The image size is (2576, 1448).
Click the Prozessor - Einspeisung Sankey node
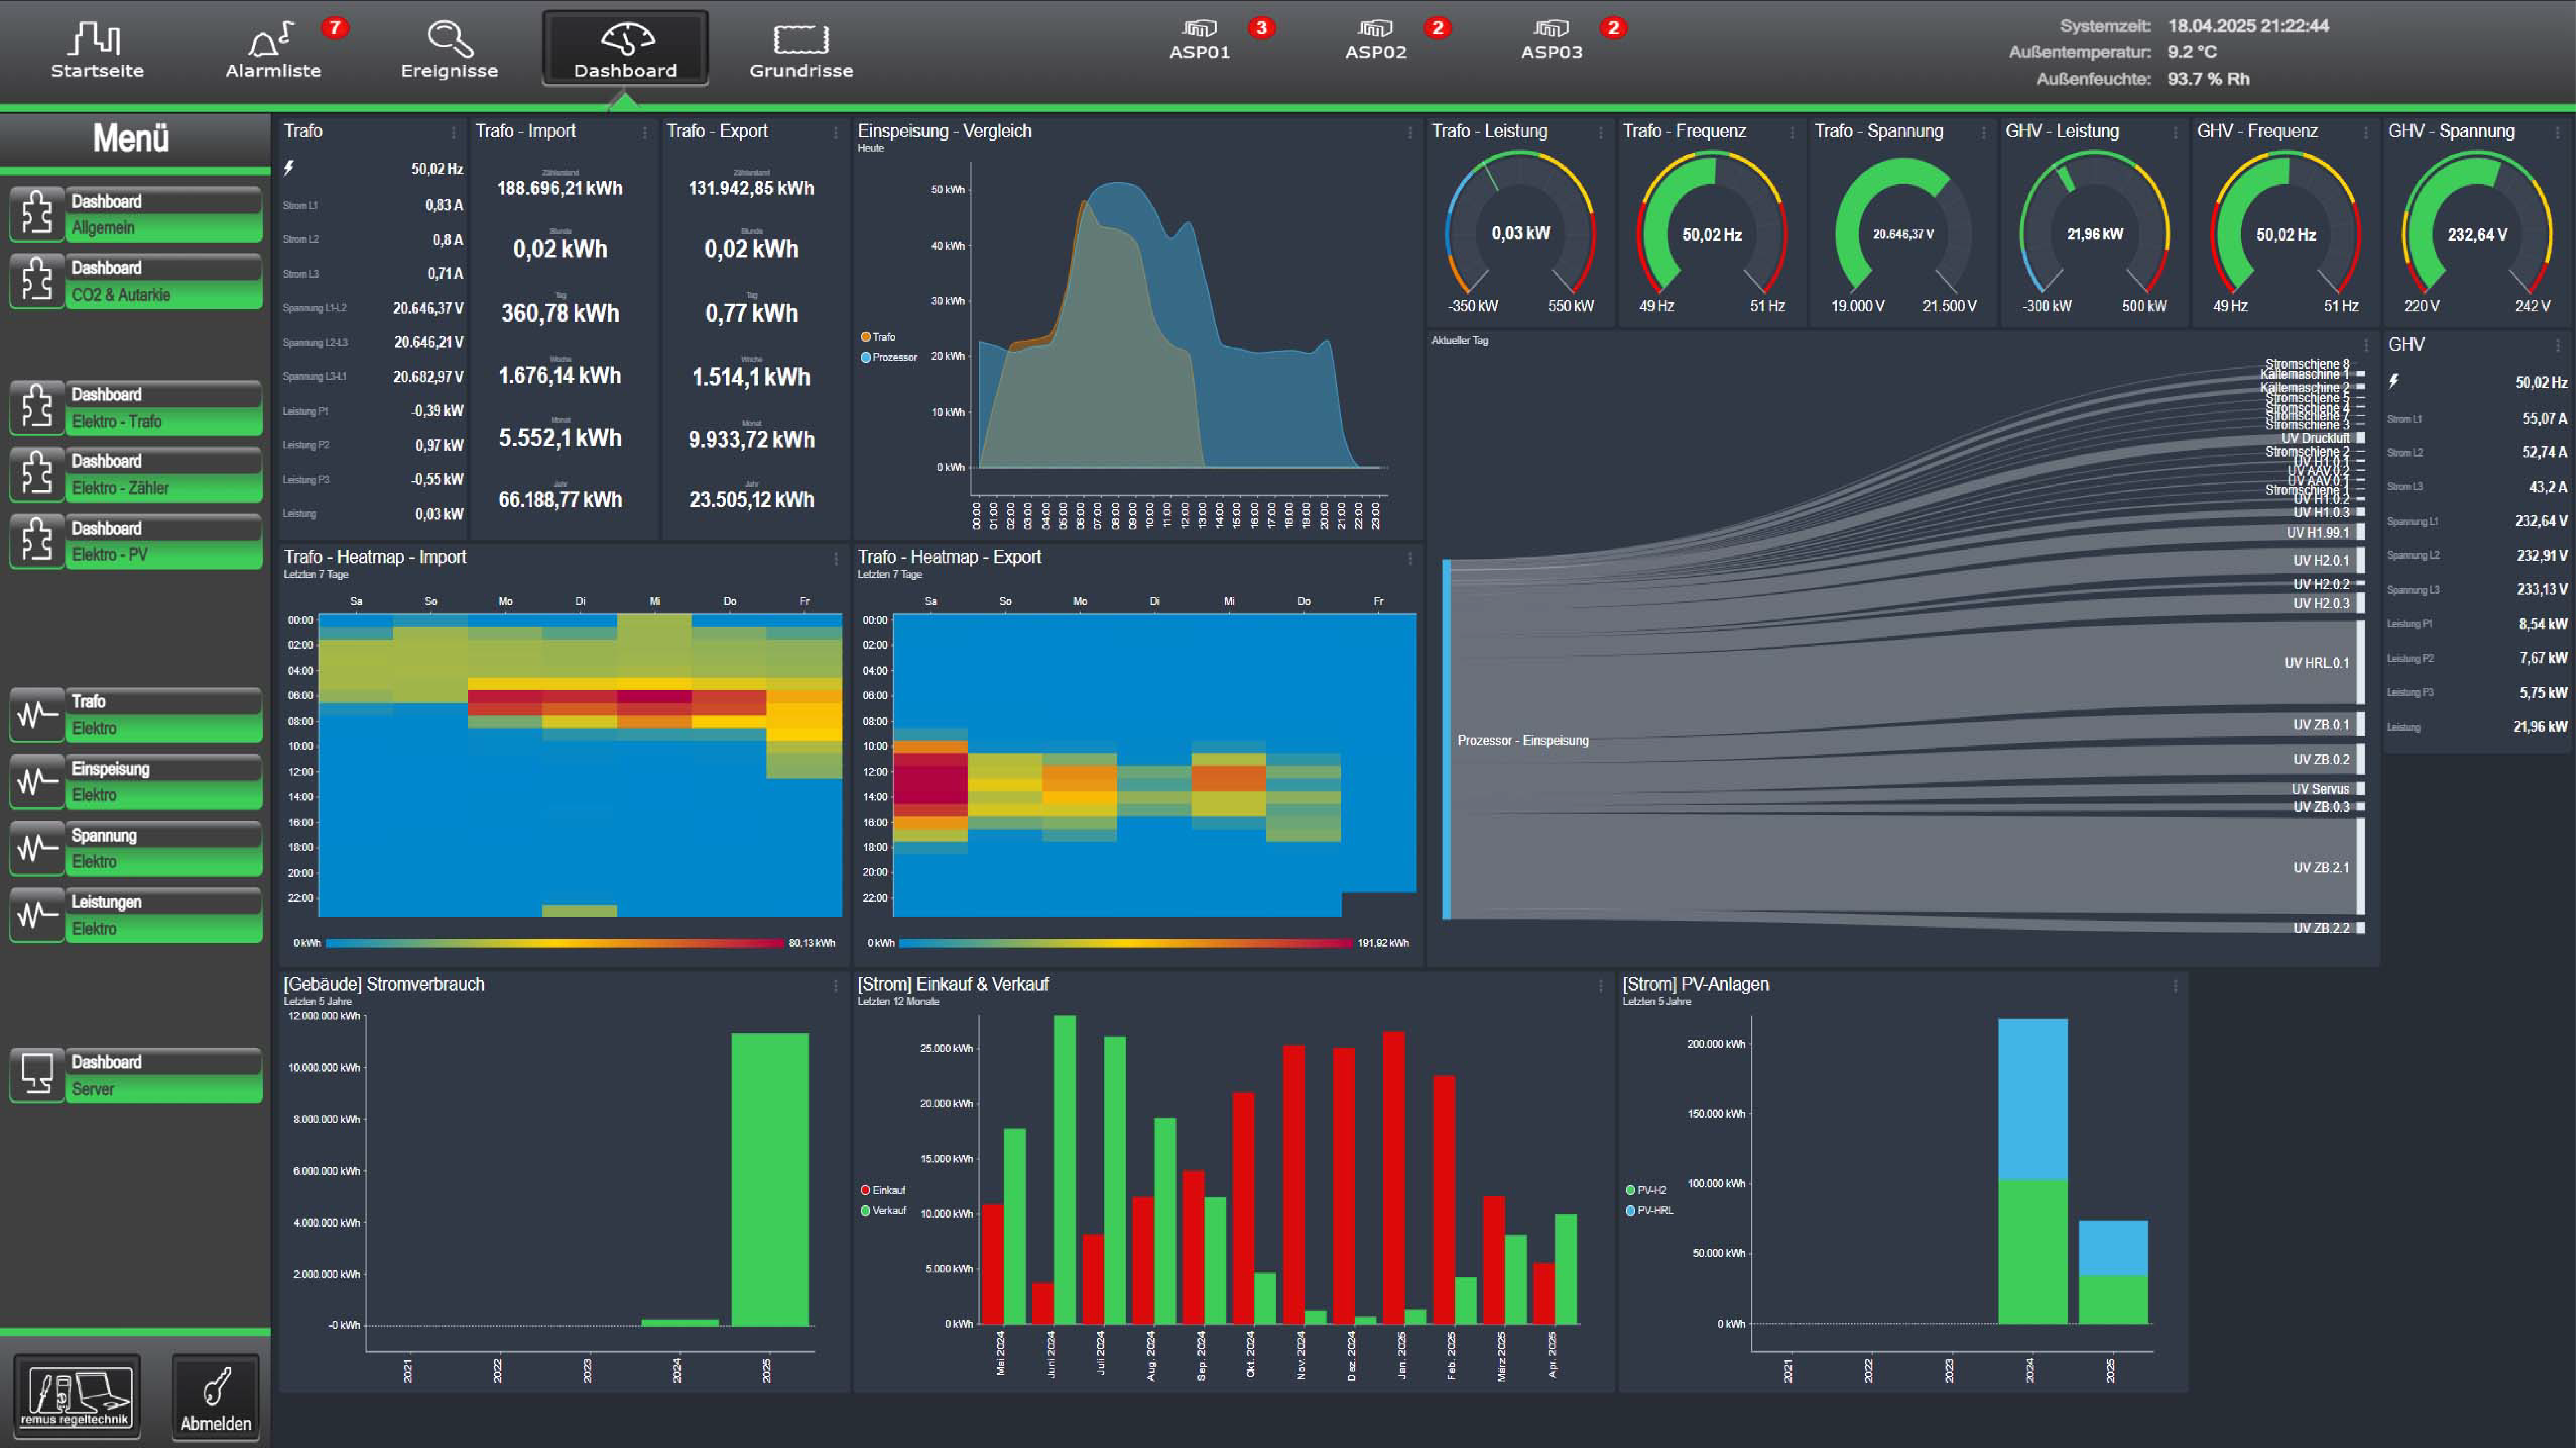1446,739
